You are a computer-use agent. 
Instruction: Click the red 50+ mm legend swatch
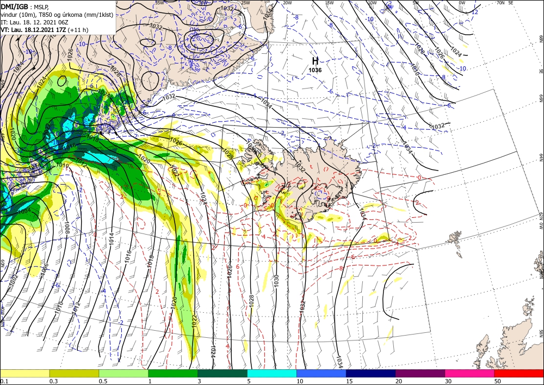click(519, 373)
